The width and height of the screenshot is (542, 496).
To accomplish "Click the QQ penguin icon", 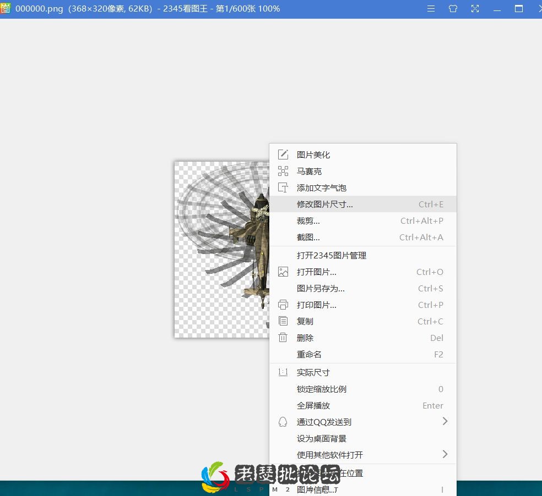I will tap(283, 422).
